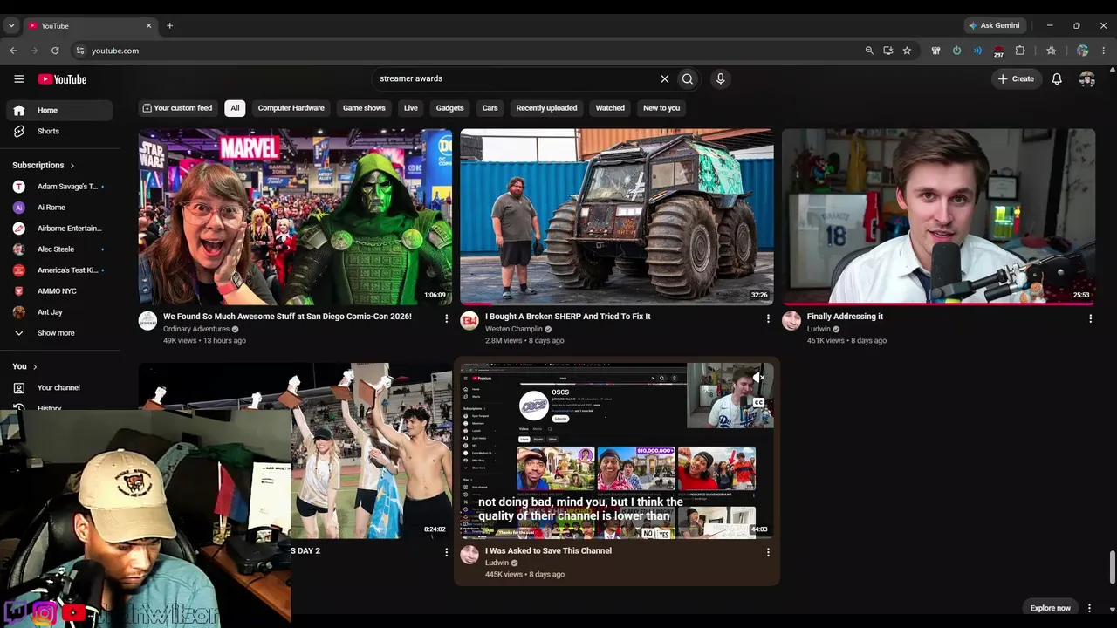Click the Ask Gemini button
The height and width of the screenshot is (628, 1117).
993,25
